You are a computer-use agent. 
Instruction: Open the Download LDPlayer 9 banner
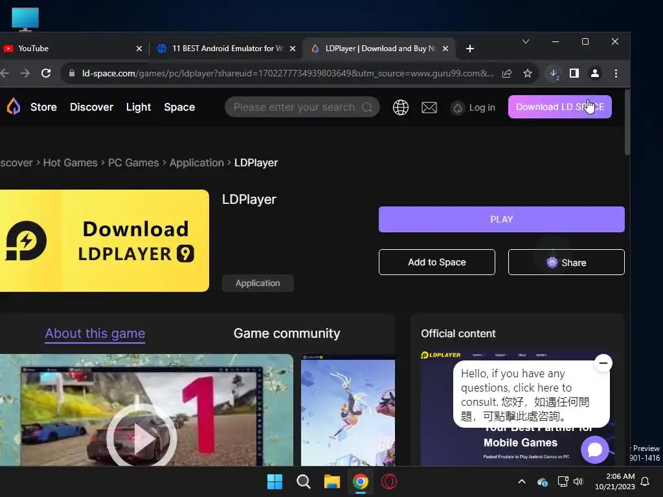[104, 241]
